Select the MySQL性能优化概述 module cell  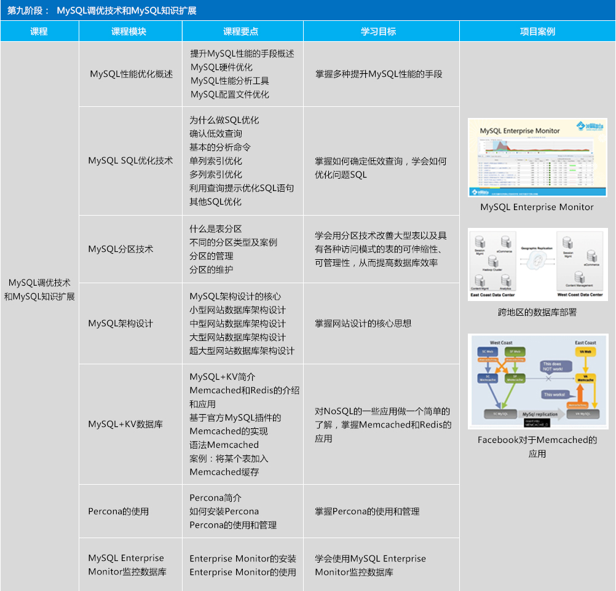131,74
